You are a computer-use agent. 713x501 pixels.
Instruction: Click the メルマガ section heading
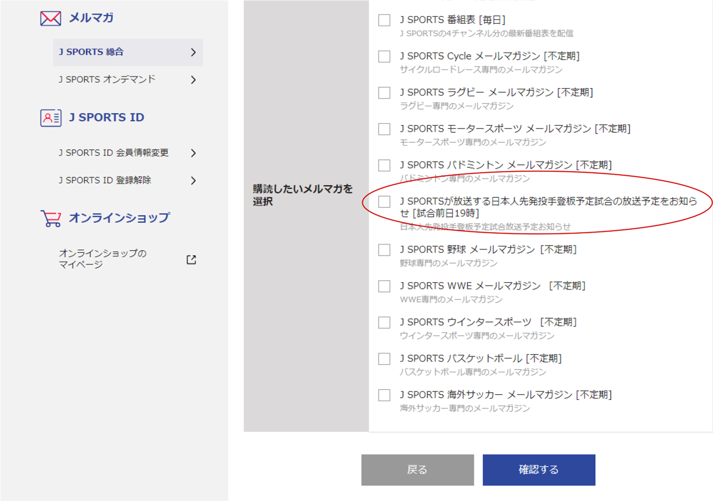pos(91,18)
